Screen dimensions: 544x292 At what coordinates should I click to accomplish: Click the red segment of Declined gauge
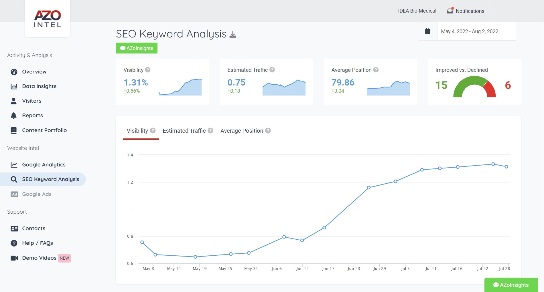pyautogui.click(x=490, y=90)
